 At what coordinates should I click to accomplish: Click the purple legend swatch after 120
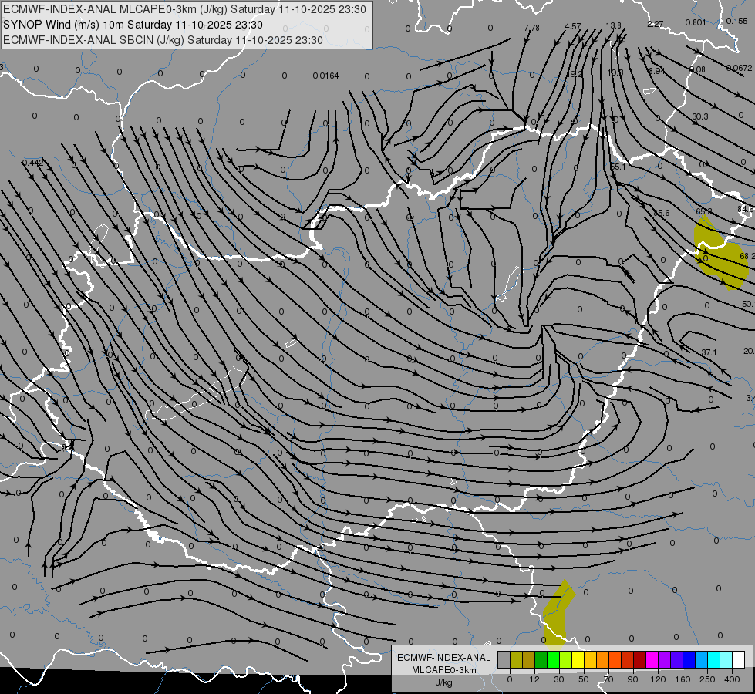click(665, 660)
